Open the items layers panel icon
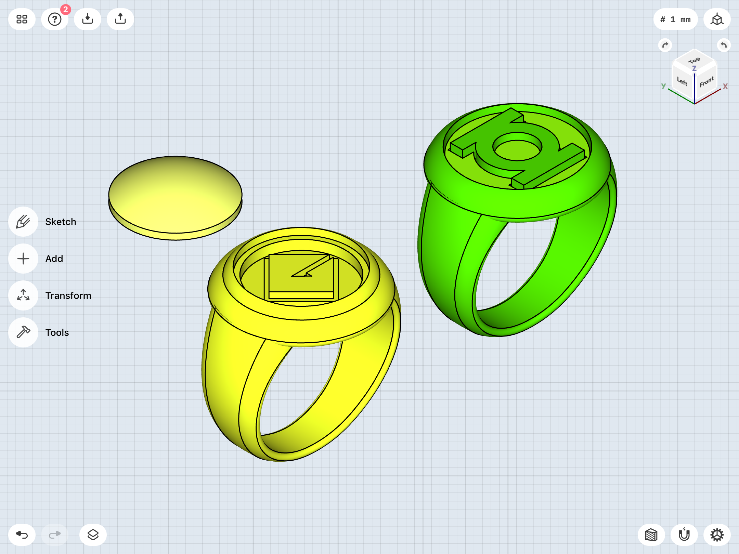739x554 pixels. tap(93, 535)
